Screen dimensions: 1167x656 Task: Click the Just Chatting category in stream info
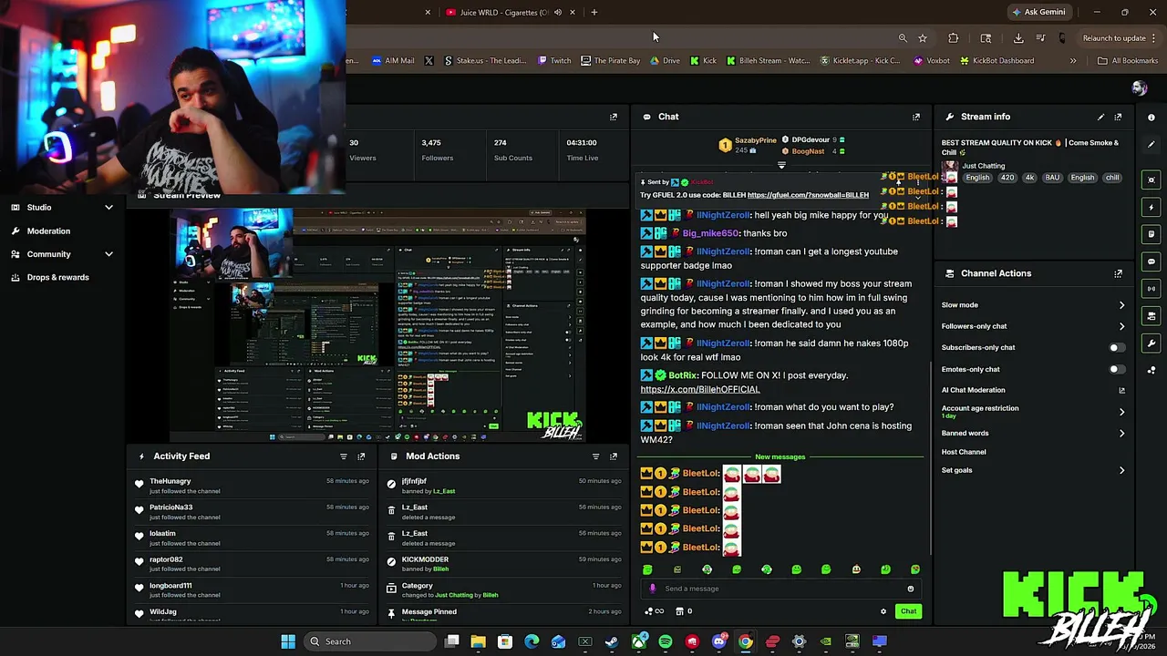[x=983, y=166]
